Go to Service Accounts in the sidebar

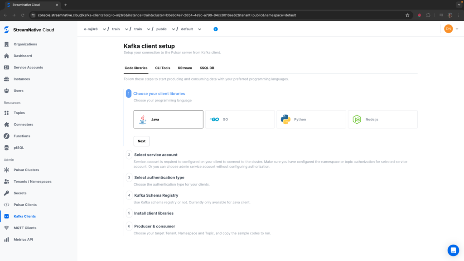(x=28, y=68)
